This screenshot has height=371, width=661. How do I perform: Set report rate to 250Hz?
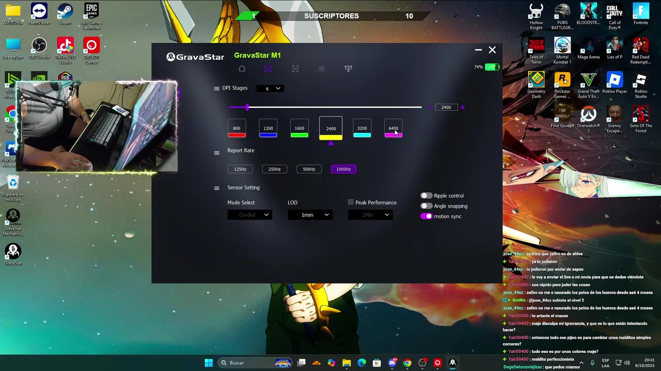click(x=275, y=169)
